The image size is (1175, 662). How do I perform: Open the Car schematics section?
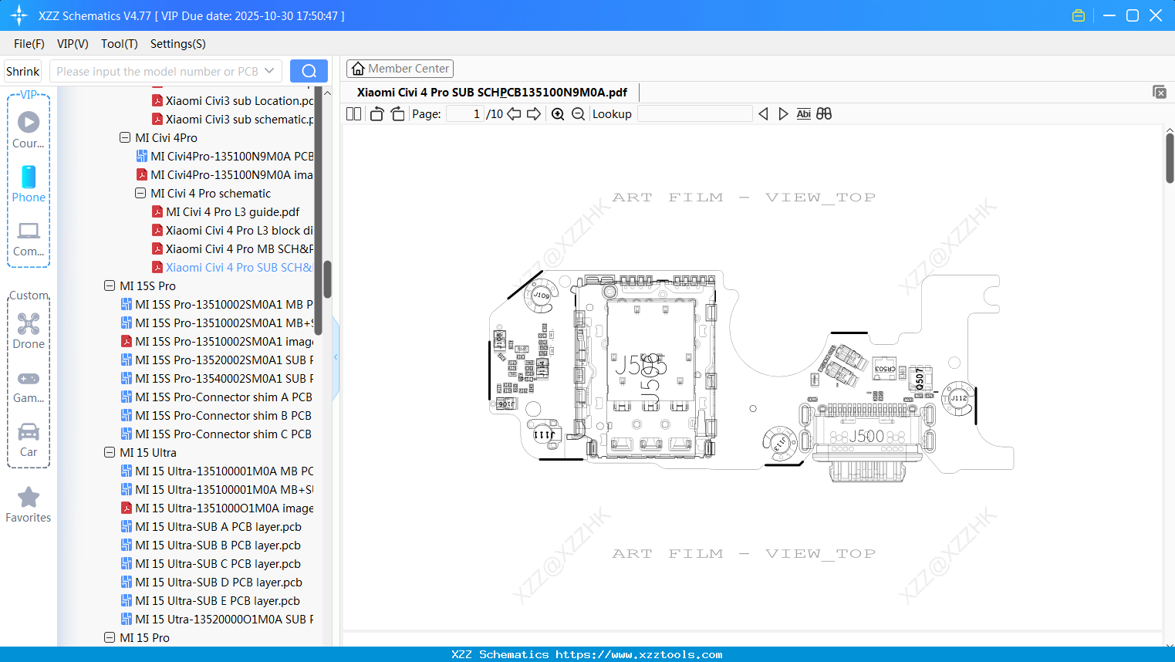(x=29, y=438)
